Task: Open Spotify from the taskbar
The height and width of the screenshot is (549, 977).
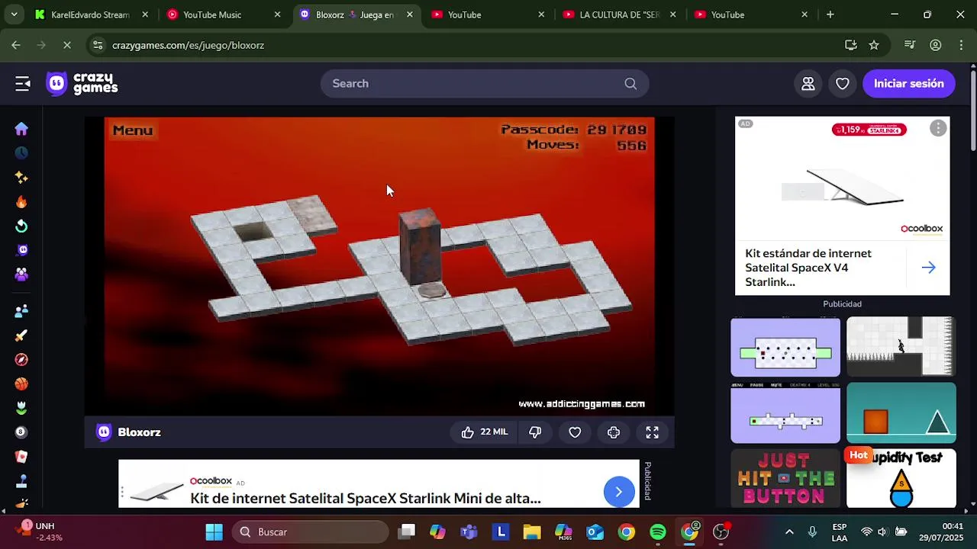Action: [x=658, y=532]
